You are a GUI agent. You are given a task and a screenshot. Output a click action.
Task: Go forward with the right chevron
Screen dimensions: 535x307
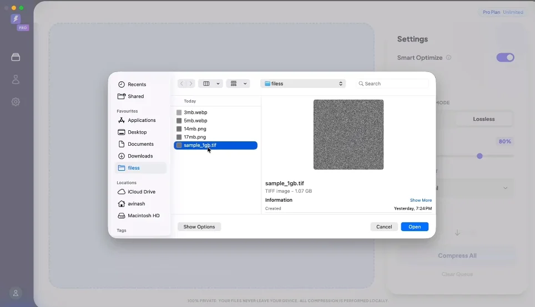coord(191,84)
